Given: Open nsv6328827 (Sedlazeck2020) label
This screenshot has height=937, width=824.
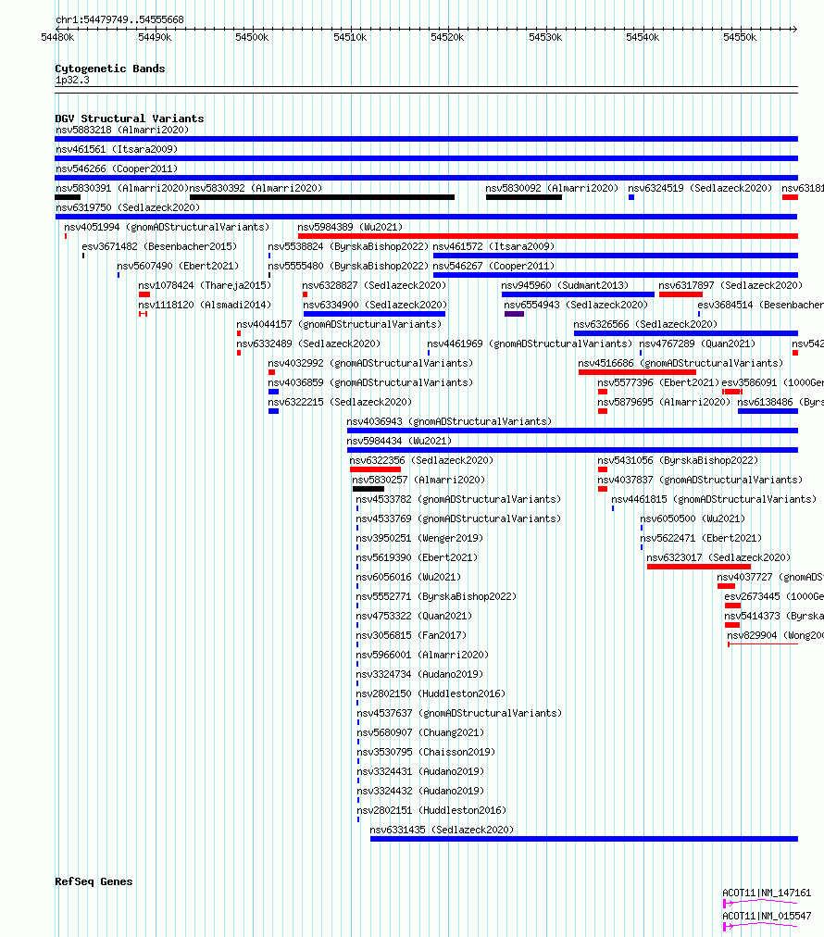Looking at the screenshot, I should click(374, 286).
